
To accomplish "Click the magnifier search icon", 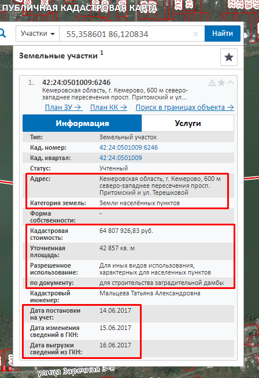I will (2, 34).
